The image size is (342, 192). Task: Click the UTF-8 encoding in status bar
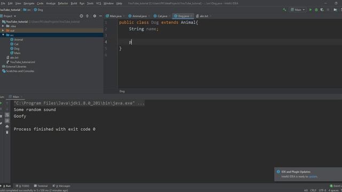click(322, 190)
